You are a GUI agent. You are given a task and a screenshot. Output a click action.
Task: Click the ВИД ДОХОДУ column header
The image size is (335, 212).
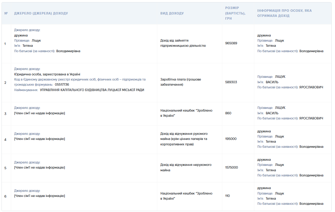pyautogui.click(x=172, y=13)
